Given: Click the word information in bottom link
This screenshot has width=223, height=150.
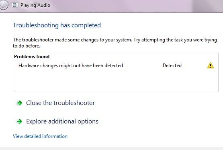Looking at the screenshot, I should click(55, 136).
